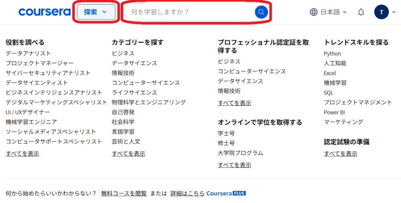Image resolution: width=401 pixels, height=203 pixels.
Task: Select 人工知能 trending skill
Action: pyautogui.click(x=335, y=63)
